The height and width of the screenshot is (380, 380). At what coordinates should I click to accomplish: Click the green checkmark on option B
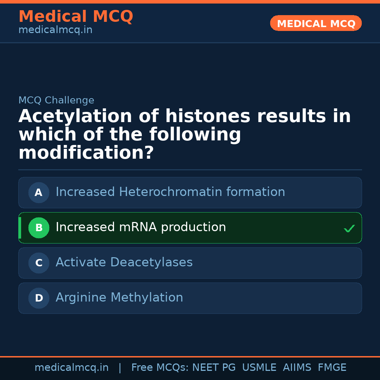[349, 229]
